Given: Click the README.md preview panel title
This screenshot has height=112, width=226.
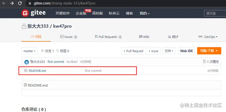Looking at the screenshot, I should pyautogui.click(x=38, y=85).
